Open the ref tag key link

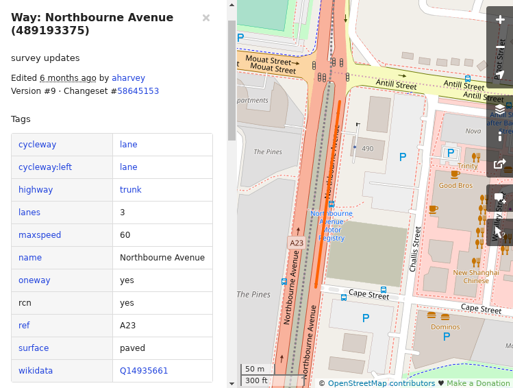(x=24, y=326)
